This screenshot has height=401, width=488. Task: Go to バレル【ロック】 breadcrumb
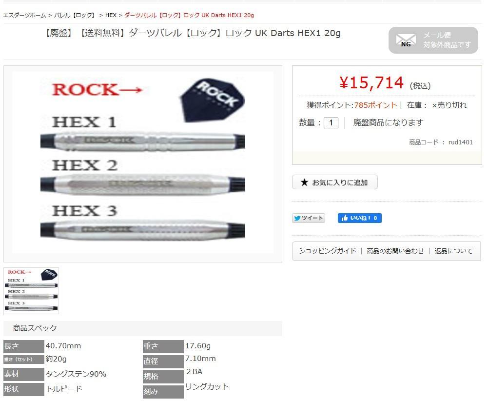[x=75, y=15]
